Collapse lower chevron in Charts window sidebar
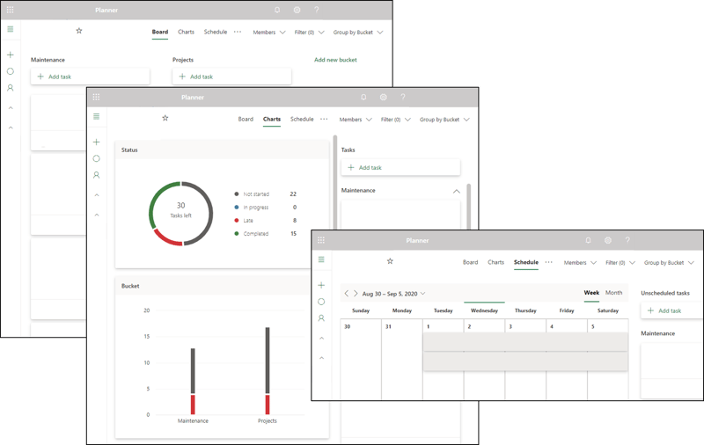Image resolution: width=704 pixels, height=445 pixels. 97,215
